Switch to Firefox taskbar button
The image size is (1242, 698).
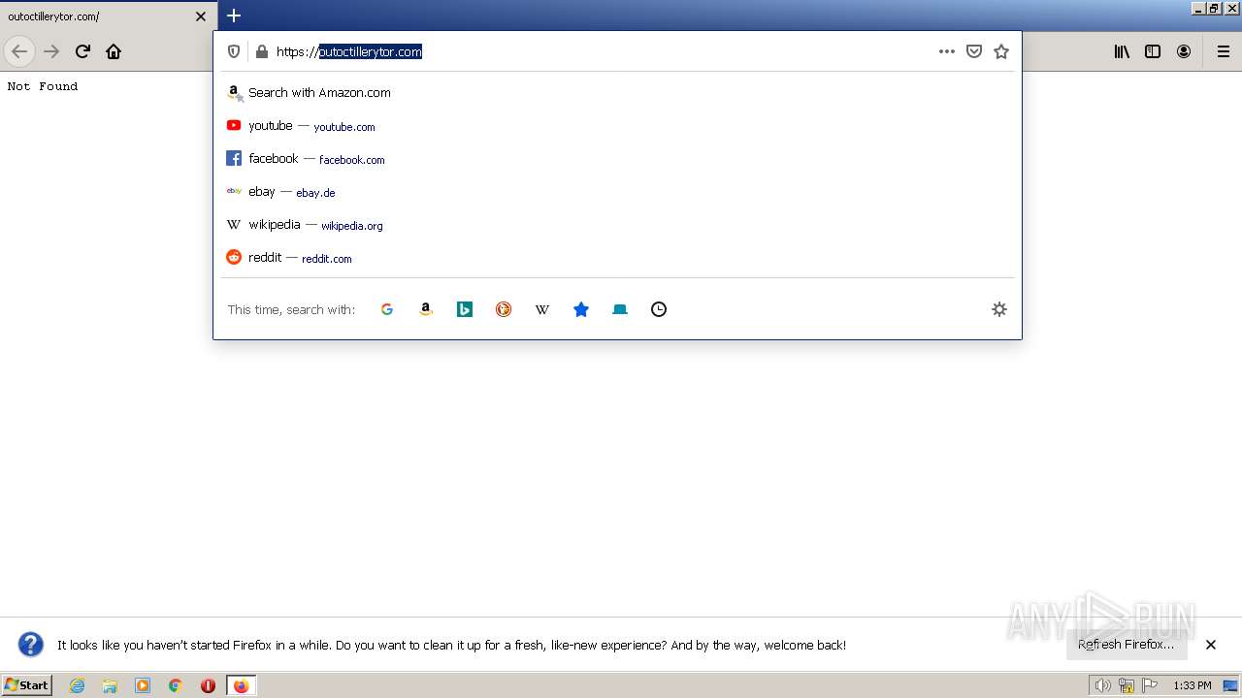click(241, 685)
